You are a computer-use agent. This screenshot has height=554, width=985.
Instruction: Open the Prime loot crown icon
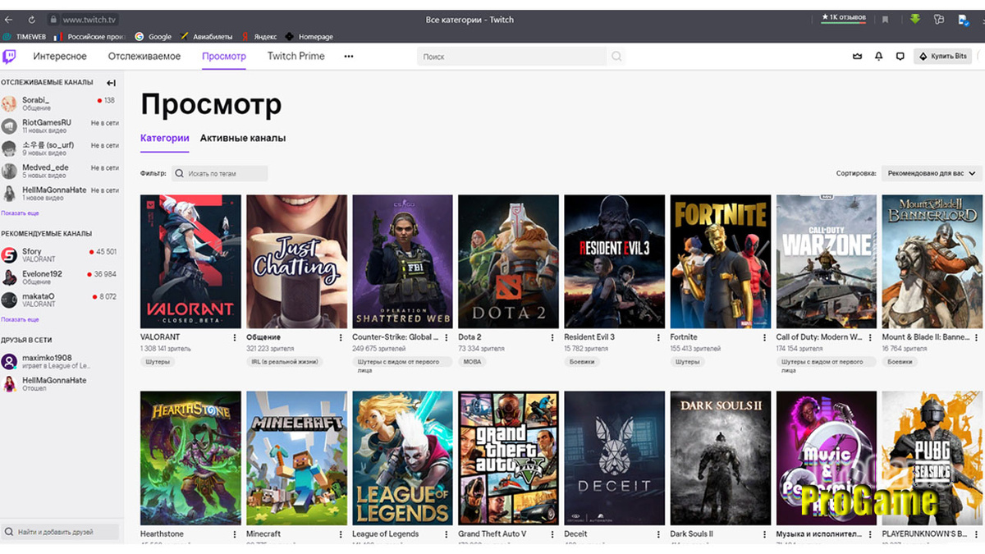pyautogui.click(x=858, y=57)
